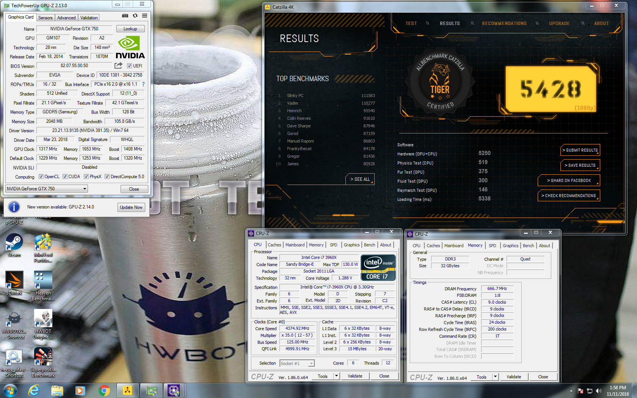The image size is (637, 398).
Task: Click the BIOS export share icon
Action: [118, 66]
